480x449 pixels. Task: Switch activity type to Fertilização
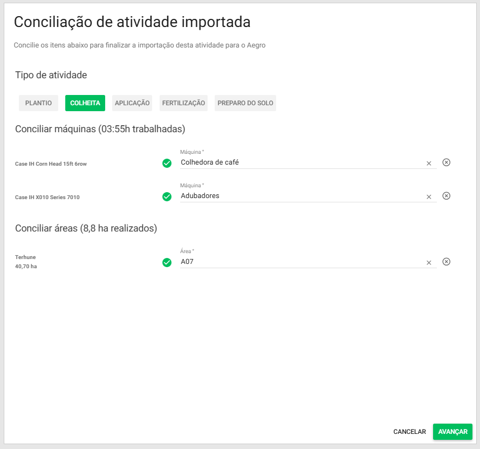(x=183, y=103)
